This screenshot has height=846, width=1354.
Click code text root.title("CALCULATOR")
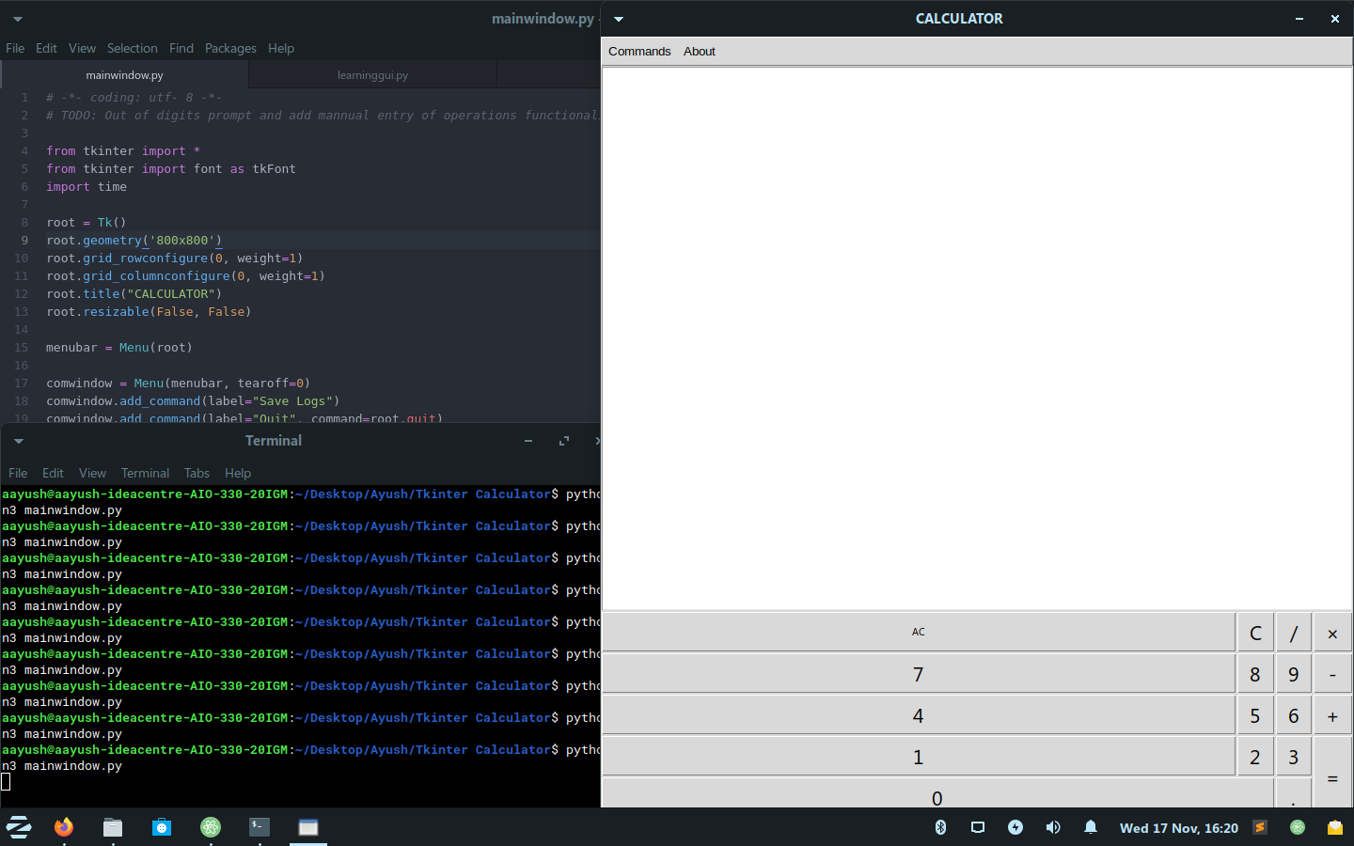[x=134, y=294]
